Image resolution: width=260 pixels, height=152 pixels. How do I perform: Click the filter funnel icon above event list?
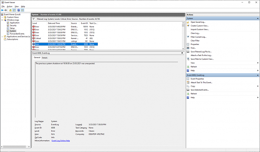pyautogui.click(x=34, y=19)
